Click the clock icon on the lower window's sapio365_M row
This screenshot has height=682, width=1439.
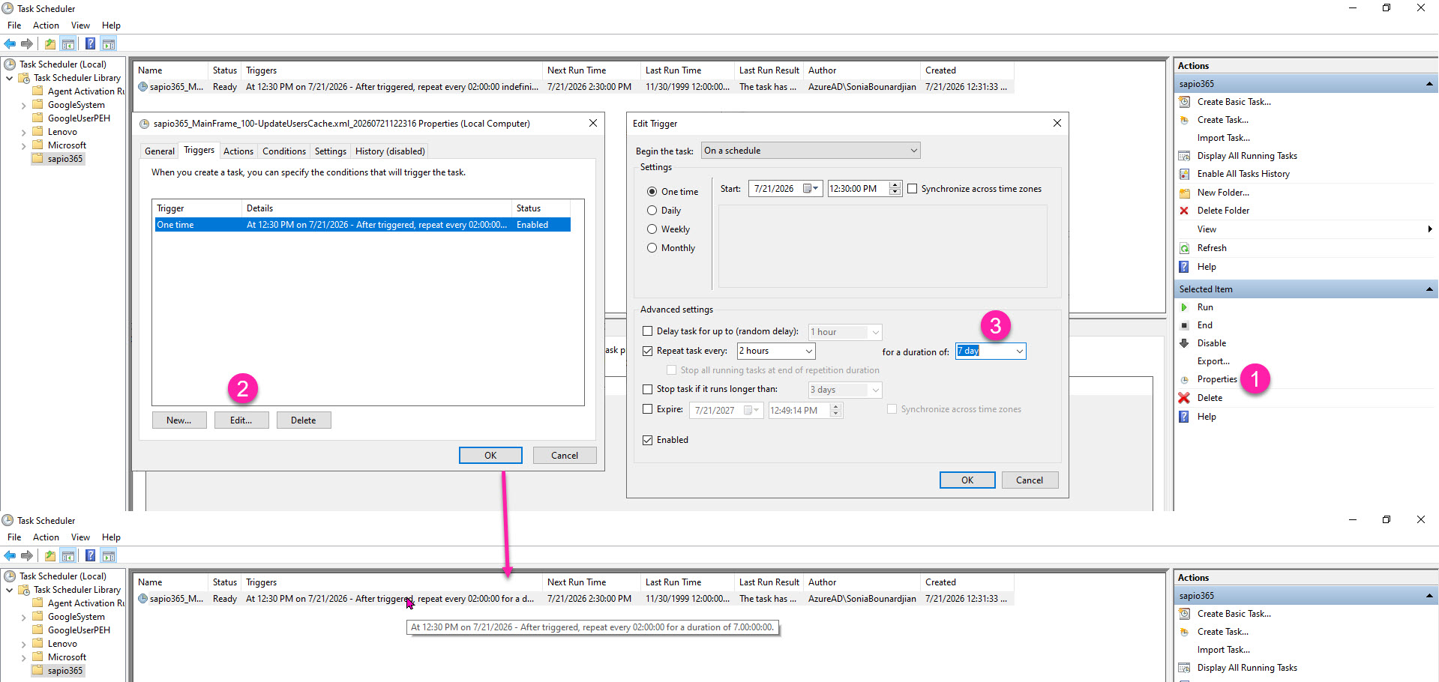coord(143,599)
